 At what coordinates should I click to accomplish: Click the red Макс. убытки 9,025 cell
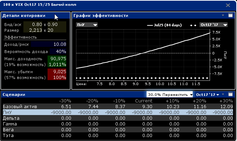pos(57,72)
